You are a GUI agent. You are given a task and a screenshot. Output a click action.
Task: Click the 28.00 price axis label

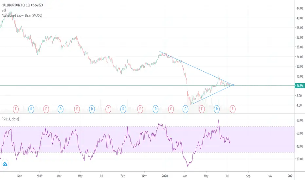coord(300,47)
